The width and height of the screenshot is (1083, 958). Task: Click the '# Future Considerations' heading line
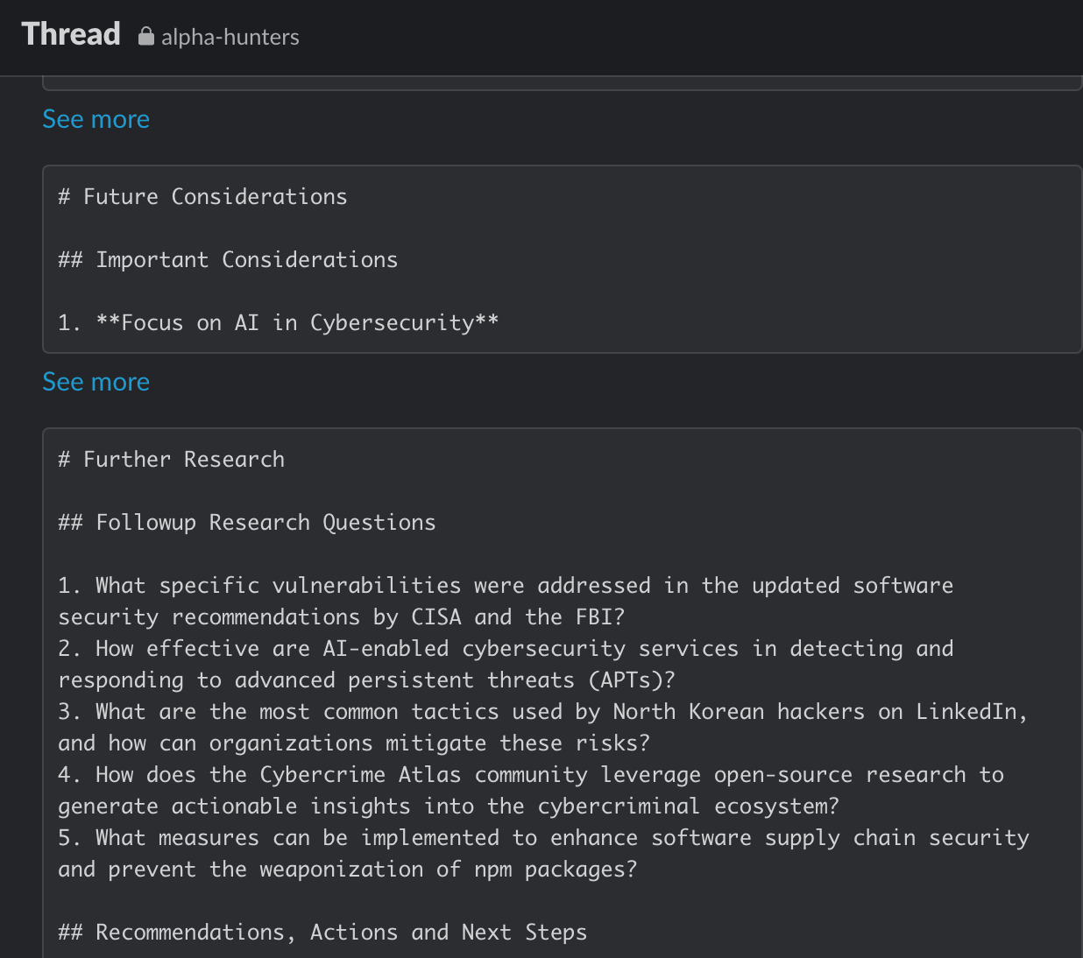[x=202, y=197]
